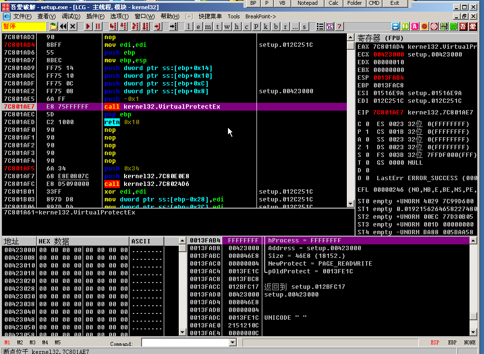Click the BP button at top
Screen dimensions: 484x354
pyautogui.click(x=253, y=3)
